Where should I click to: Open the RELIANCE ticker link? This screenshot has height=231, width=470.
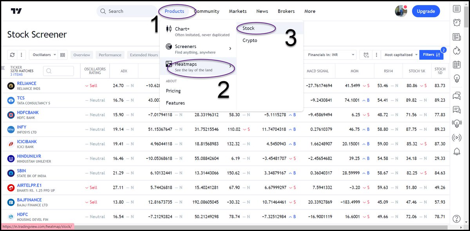click(x=27, y=84)
